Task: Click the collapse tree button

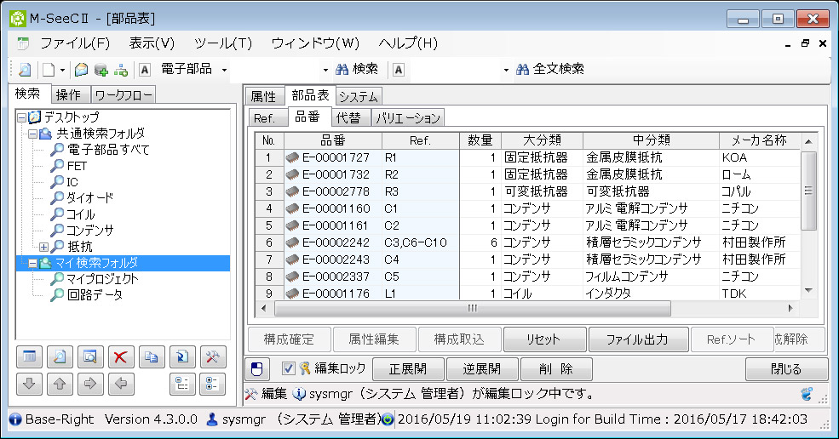Action: click(x=182, y=384)
